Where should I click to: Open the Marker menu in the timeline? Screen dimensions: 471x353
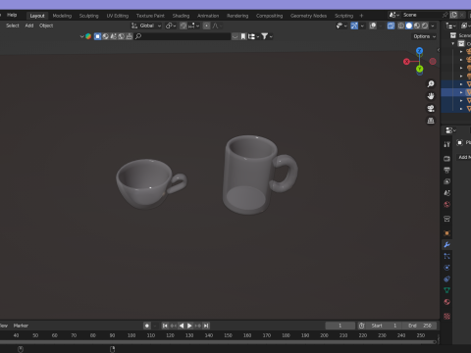[21, 326]
